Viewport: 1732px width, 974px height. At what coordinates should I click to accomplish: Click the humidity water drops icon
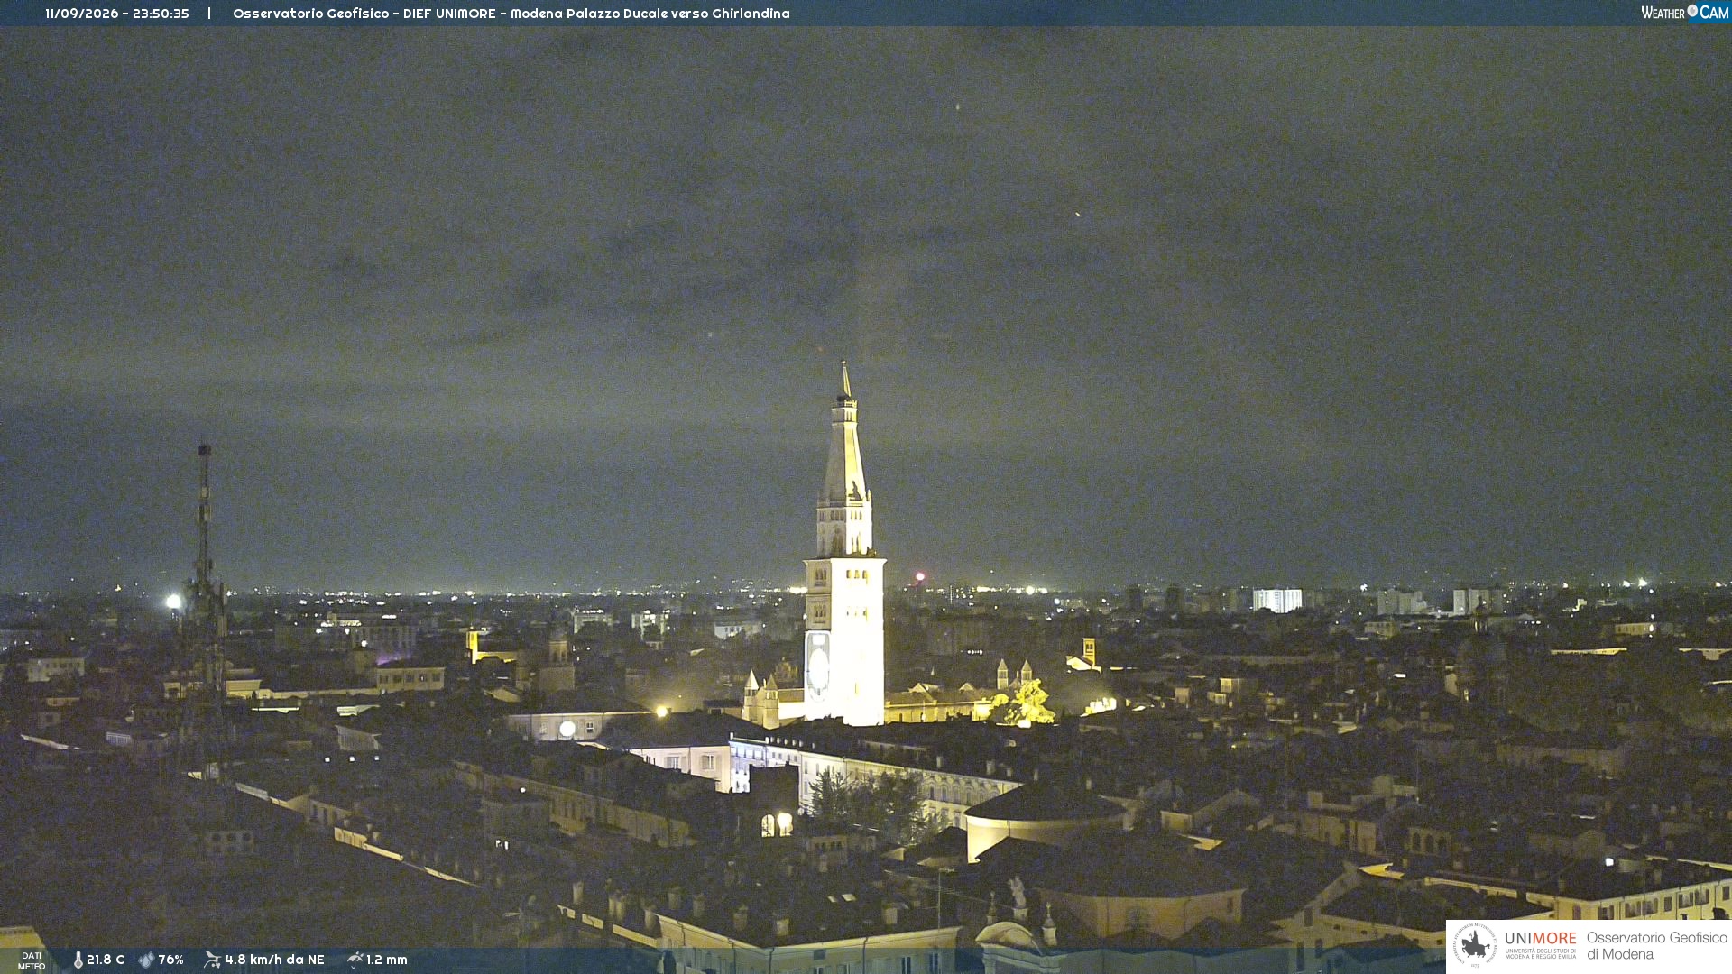point(146,960)
